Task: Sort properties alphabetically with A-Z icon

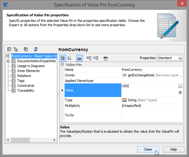Action: click(70, 58)
